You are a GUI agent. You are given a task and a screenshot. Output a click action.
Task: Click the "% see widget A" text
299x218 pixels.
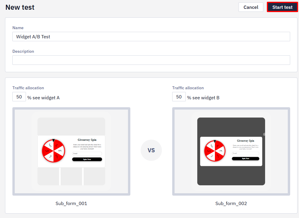pyautogui.click(x=43, y=98)
